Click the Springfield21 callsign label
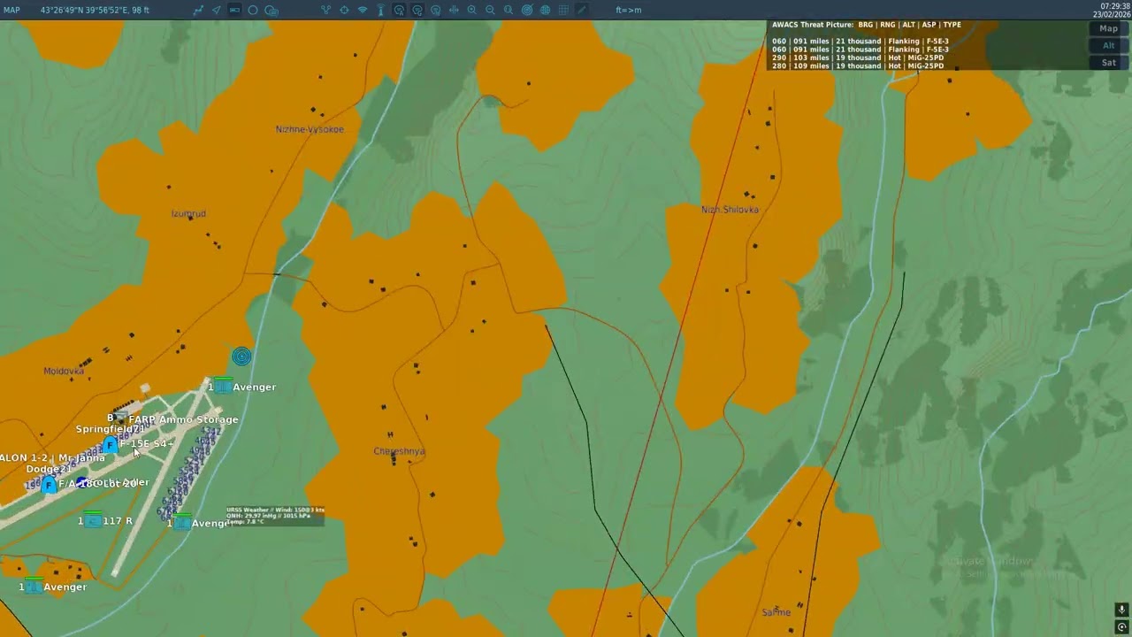Image resolution: width=1132 pixels, height=637 pixels. (x=110, y=429)
